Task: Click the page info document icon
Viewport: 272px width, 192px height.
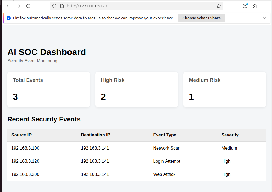Action: coord(62,6)
